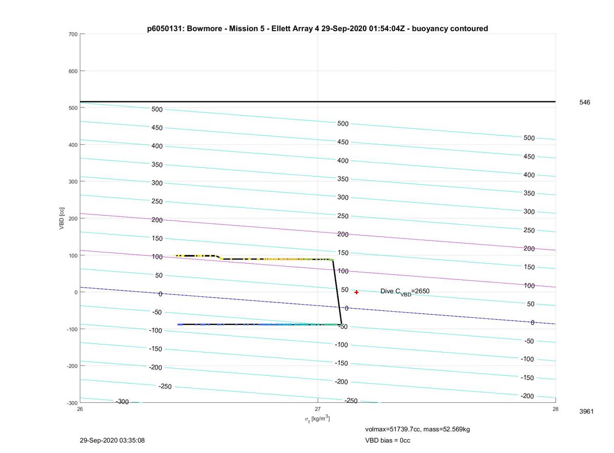Viewport: 614px width, 453px height.
Task: Click the '546' label right of the plot
Action: point(584,102)
